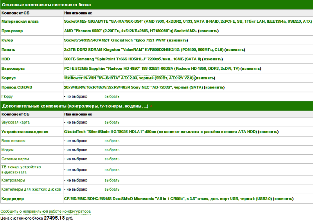
Task: Open the Floppy category link
Action: pos(7,96)
